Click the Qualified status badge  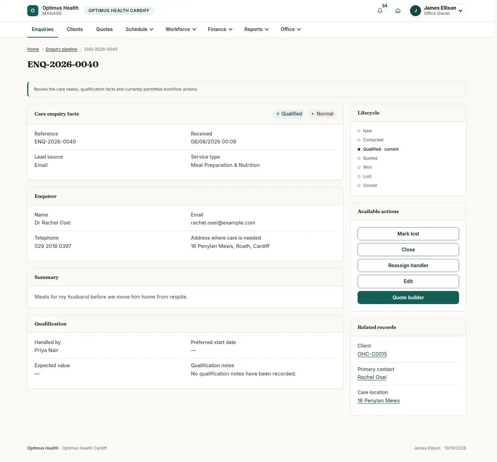[289, 114]
